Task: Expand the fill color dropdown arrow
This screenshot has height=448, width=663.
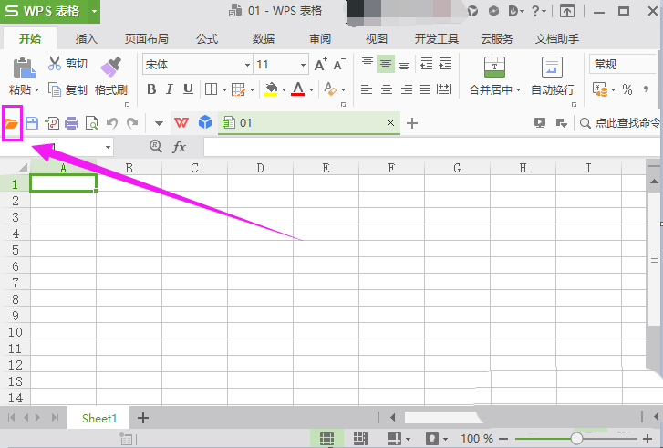Action: tap(284, 89)
